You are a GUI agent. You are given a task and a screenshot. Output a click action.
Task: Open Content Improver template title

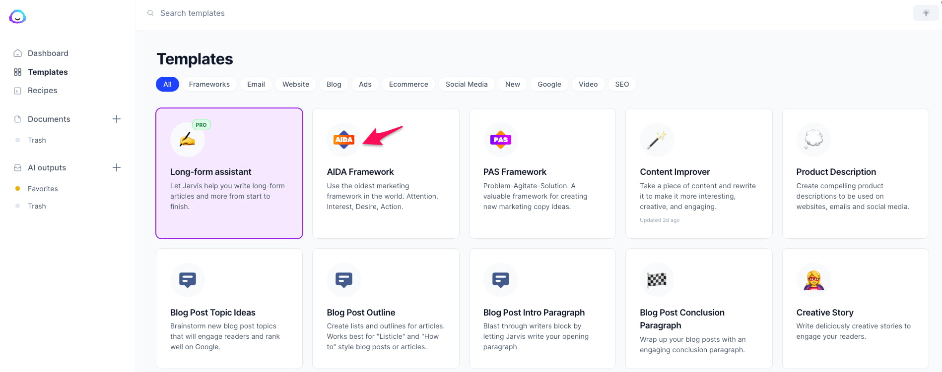(675, 172)
